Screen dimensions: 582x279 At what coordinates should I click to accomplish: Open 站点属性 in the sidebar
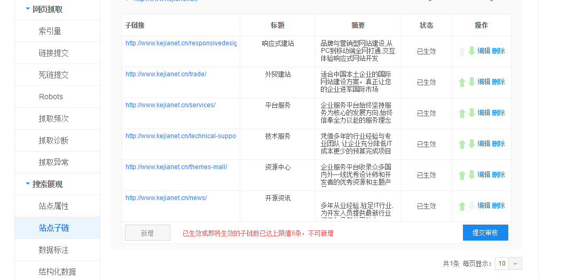53,206
